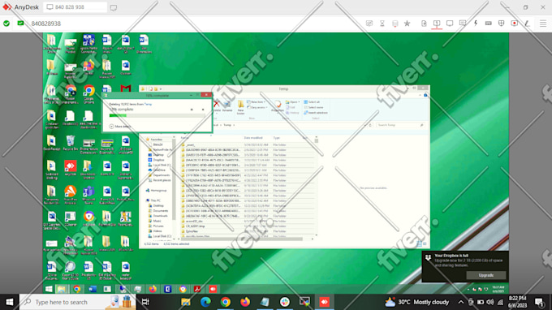This screenshot has height=310, width=552.
Task: Open the Easy access dropdown
Action: click(257, 107)
